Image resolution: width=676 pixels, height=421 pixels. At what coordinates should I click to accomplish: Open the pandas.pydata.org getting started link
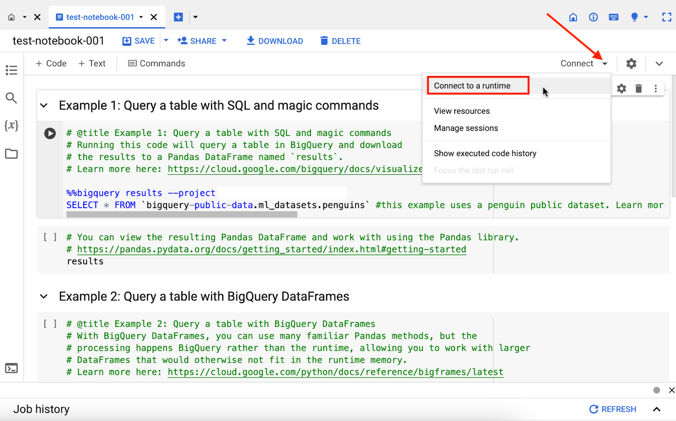pyautogui.click(x=272, y=250)
